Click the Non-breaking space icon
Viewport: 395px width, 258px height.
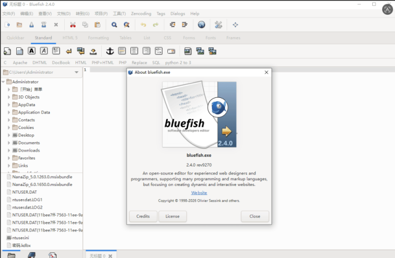click(93, 51)
